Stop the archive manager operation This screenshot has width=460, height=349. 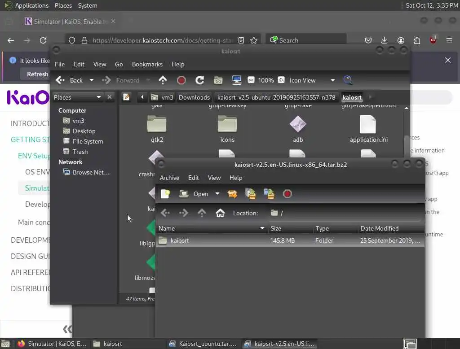pos(287,194)
